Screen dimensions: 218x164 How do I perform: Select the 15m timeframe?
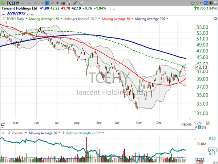36,3
